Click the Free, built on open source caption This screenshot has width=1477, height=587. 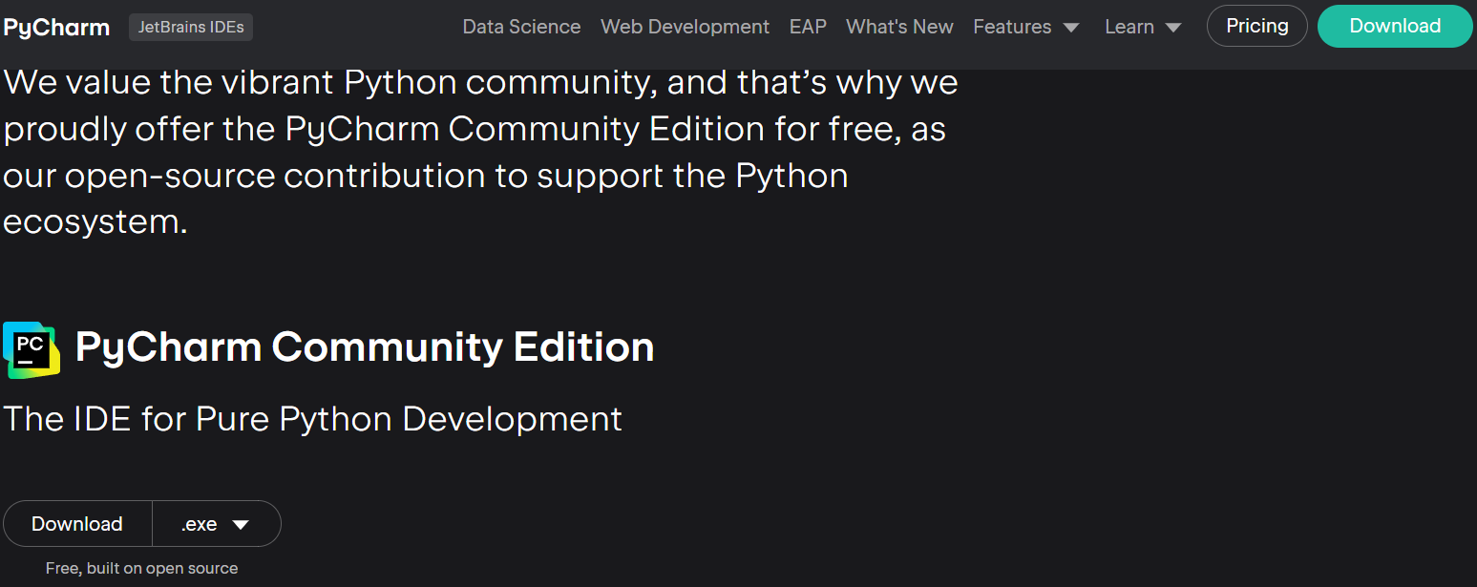pos(141,569)
